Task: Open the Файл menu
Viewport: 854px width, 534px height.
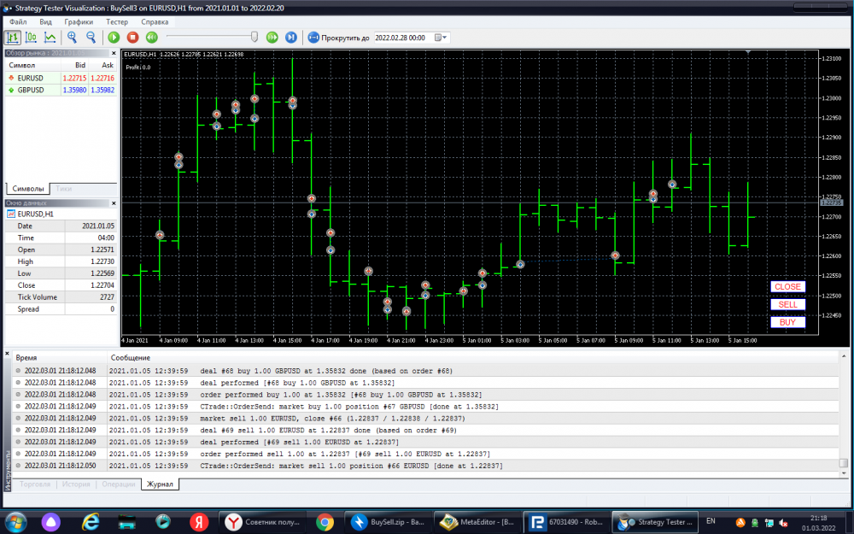Action: [x=17, y=21]
